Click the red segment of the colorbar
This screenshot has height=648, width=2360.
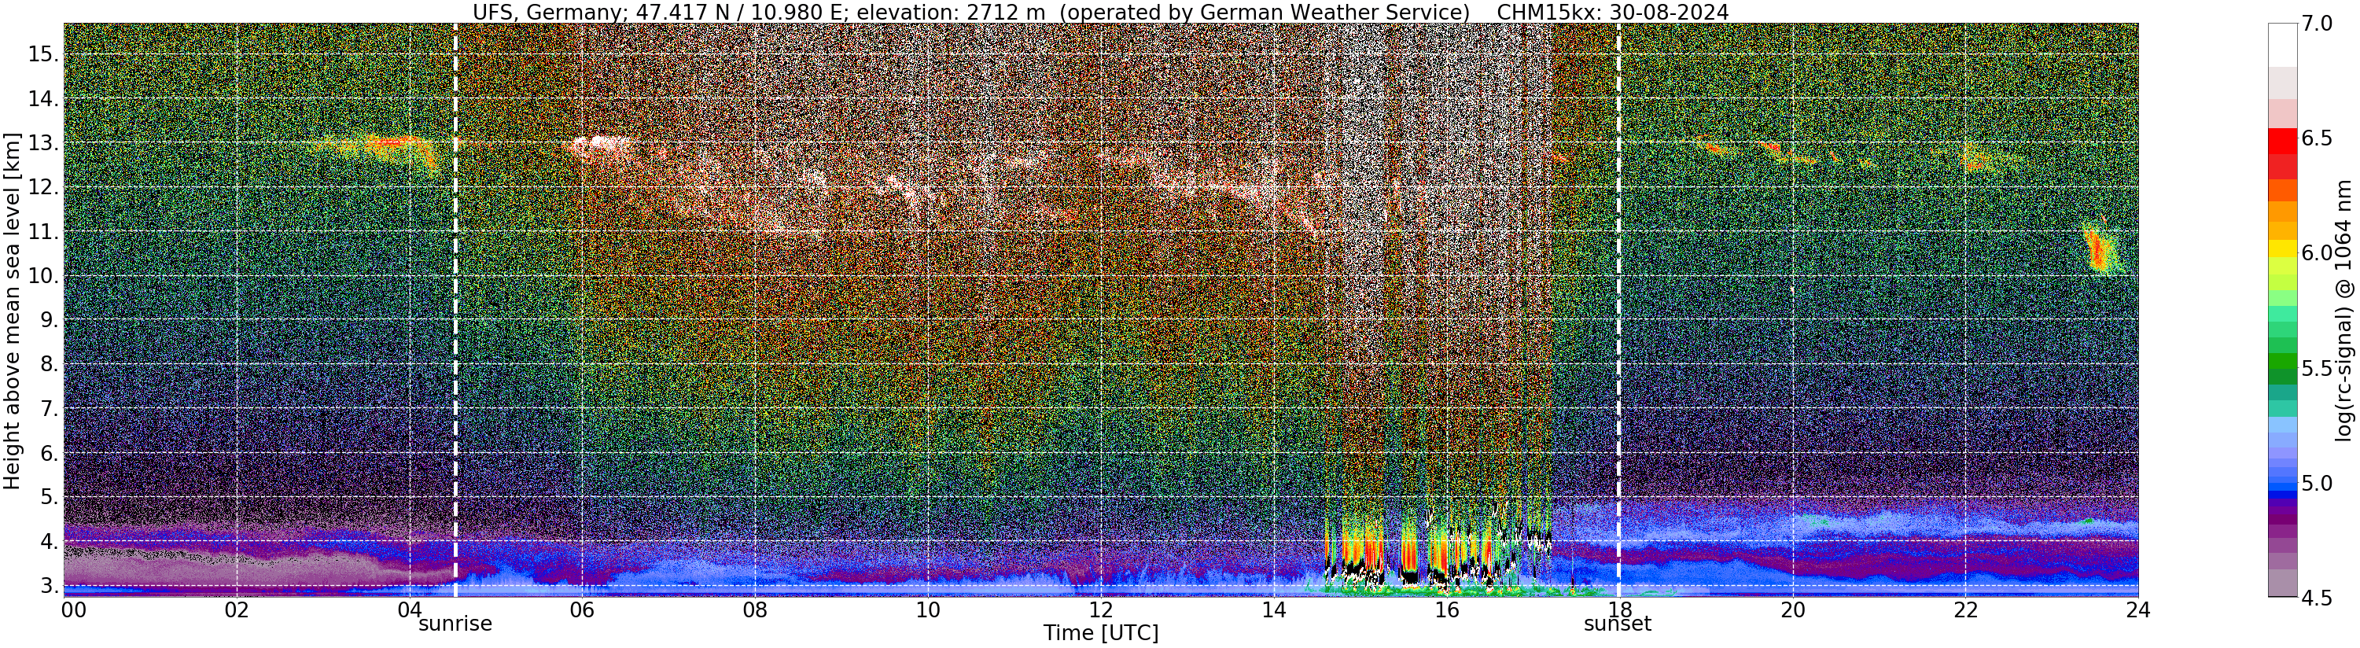2282,142
